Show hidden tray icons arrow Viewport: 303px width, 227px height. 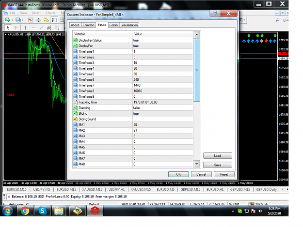pos(233,211)
